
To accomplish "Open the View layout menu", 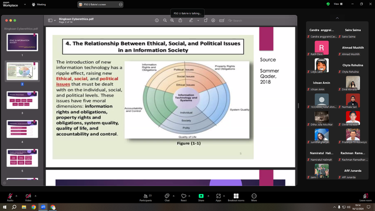I will pyautogui.click(x=338, y=4).
